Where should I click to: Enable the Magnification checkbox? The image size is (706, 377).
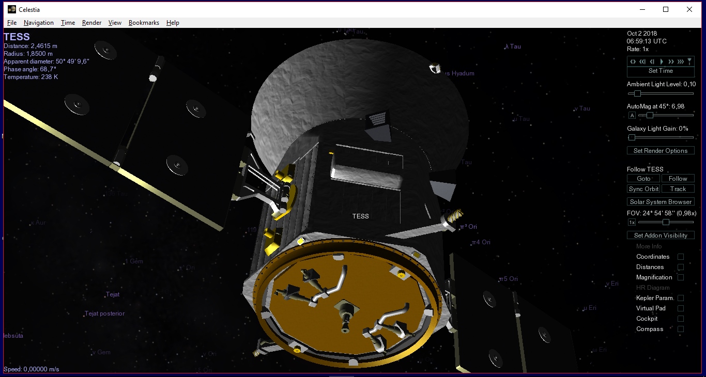click(x=681, y=277)
